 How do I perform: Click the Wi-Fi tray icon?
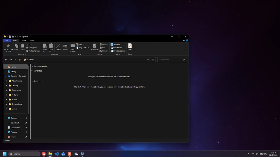coord(253,154)
